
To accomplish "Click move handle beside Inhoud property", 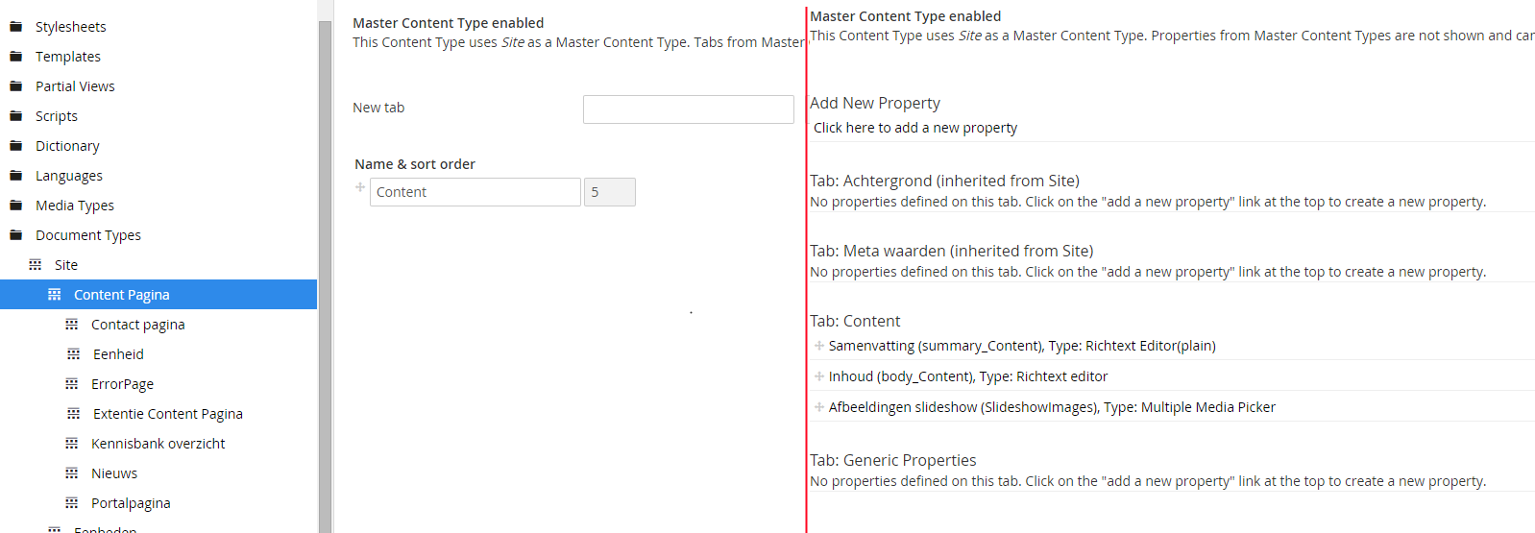I will pyautogui.click(x=819, y=376).
